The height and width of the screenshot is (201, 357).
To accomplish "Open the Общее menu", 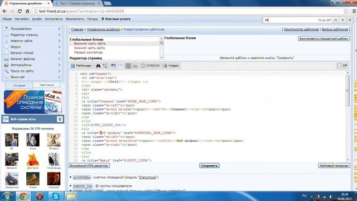I will 7,19.
